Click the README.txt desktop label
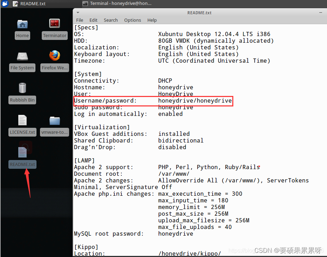Image resolution: width=327 pixels, height=257 pixels. pos(22,165)
